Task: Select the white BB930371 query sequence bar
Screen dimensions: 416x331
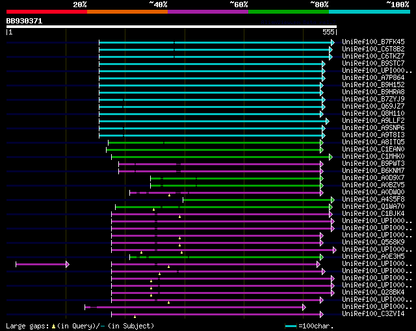Action: (x=172, y=27)
